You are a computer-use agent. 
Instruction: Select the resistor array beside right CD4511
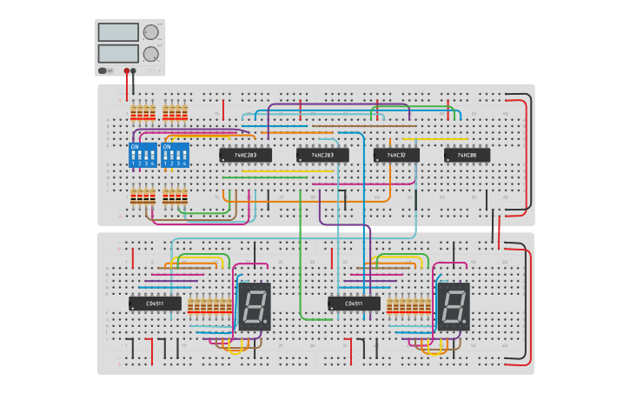408,306
